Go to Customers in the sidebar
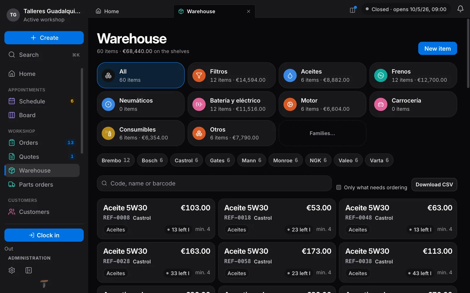 coord(42,212)
